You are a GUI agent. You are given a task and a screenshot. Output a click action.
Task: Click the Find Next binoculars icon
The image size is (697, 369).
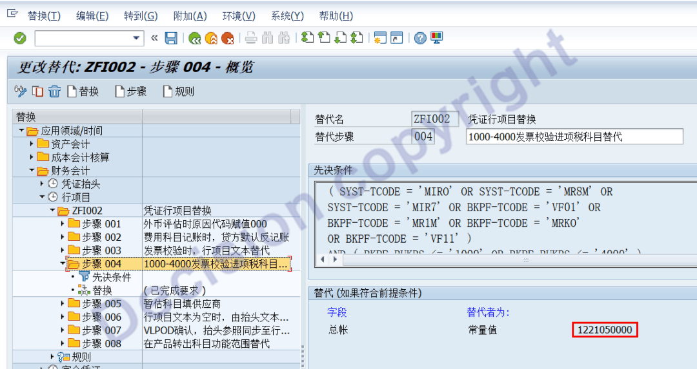pos(284,38)
